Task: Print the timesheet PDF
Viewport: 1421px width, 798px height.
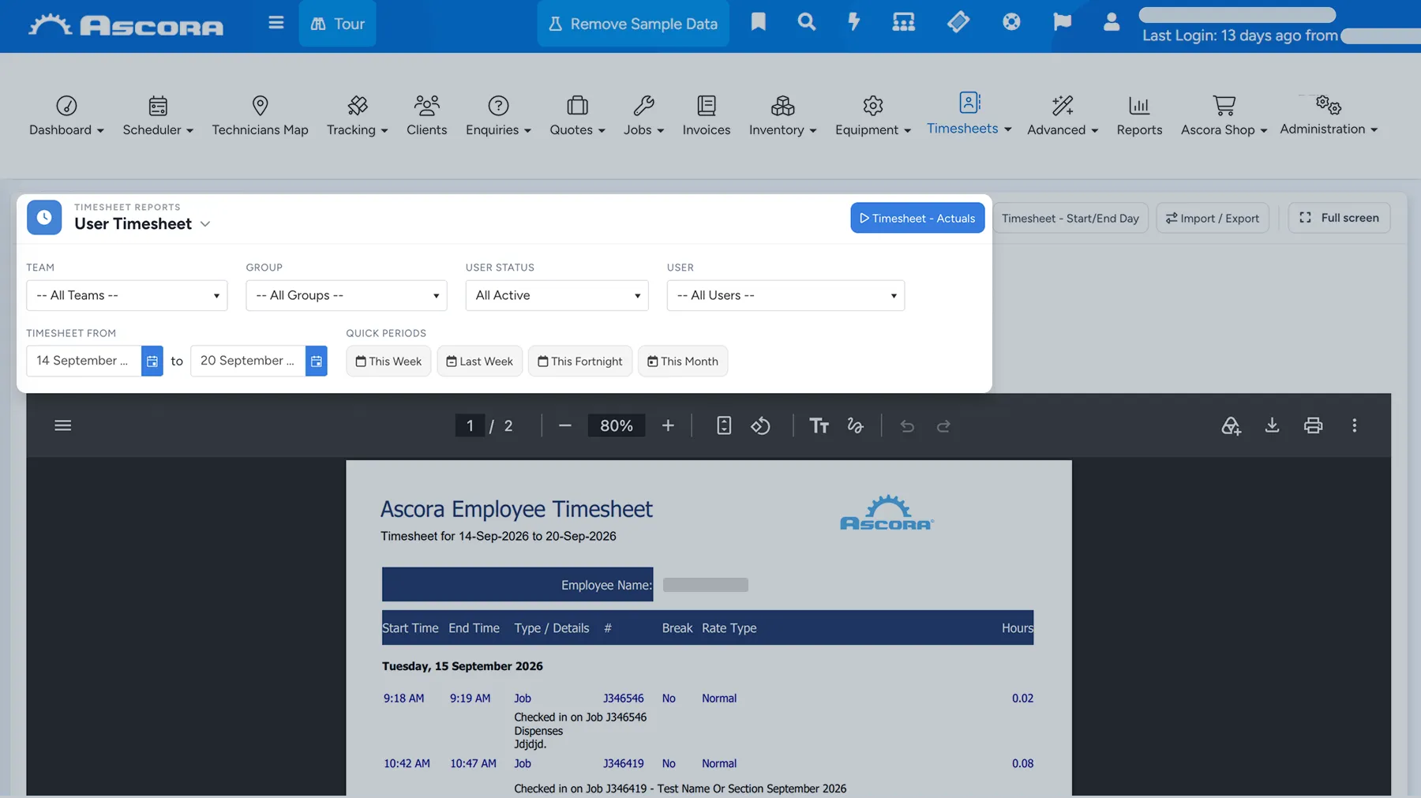Action: 1313,425
